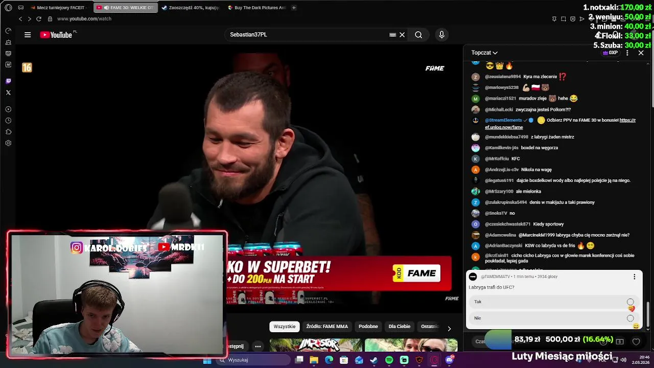Open the YouTube guide hamburger menu
Image resolution: width=654 pixels, height=368 pixels.
28,35
